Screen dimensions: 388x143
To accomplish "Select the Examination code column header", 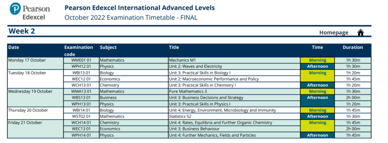I will [79, 51].
